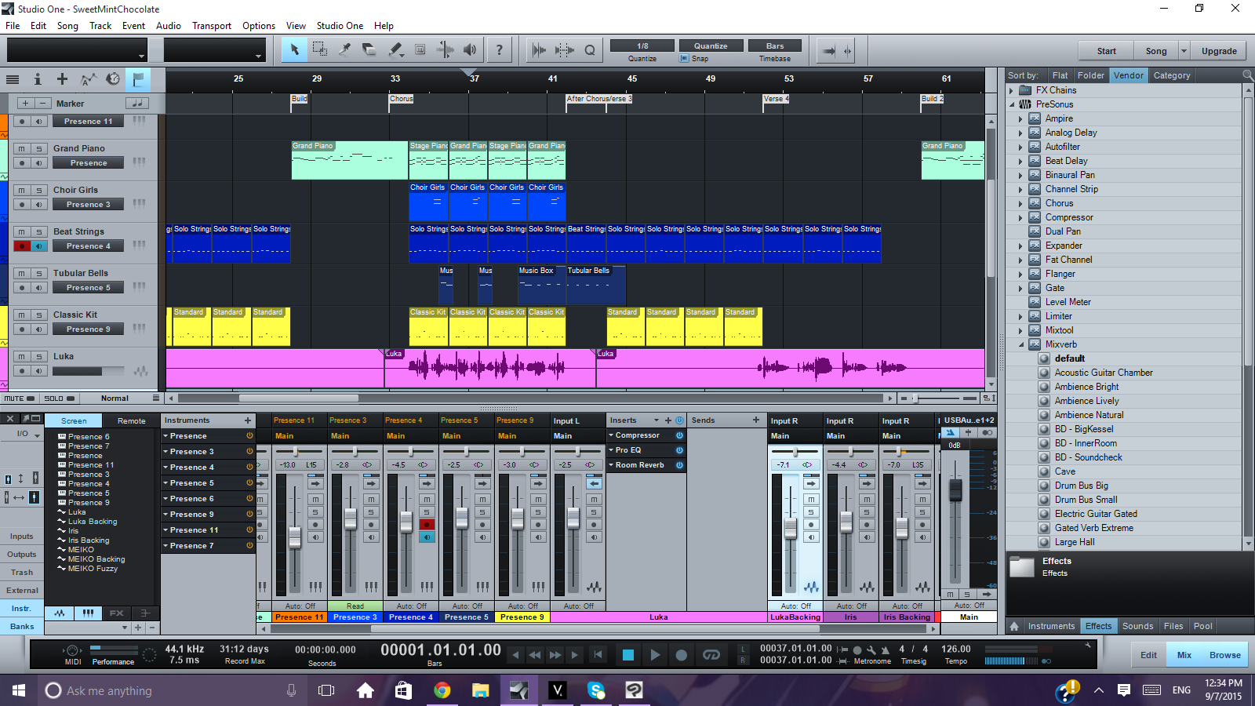This screenshot has width=1255, height=706.
Task: Show mixer Trash section
Action: click(21, 573)
